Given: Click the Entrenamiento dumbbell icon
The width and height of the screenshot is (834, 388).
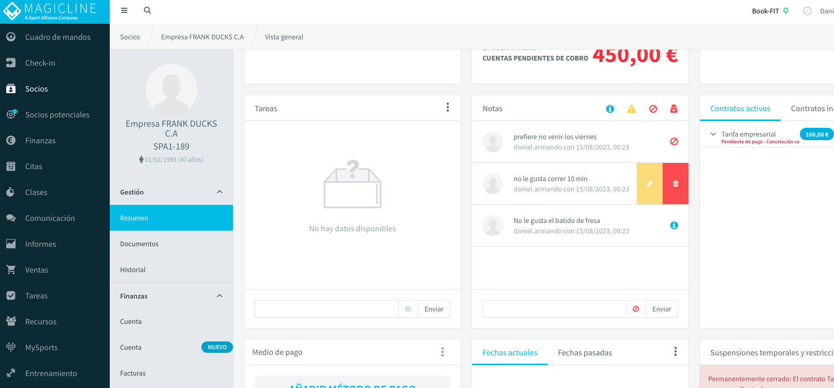Looking at the screenshot, I should click(11, 374).
